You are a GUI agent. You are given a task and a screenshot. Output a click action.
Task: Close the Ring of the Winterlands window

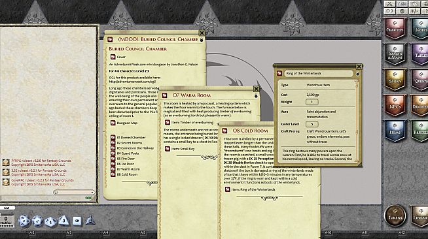click(359, 66)
